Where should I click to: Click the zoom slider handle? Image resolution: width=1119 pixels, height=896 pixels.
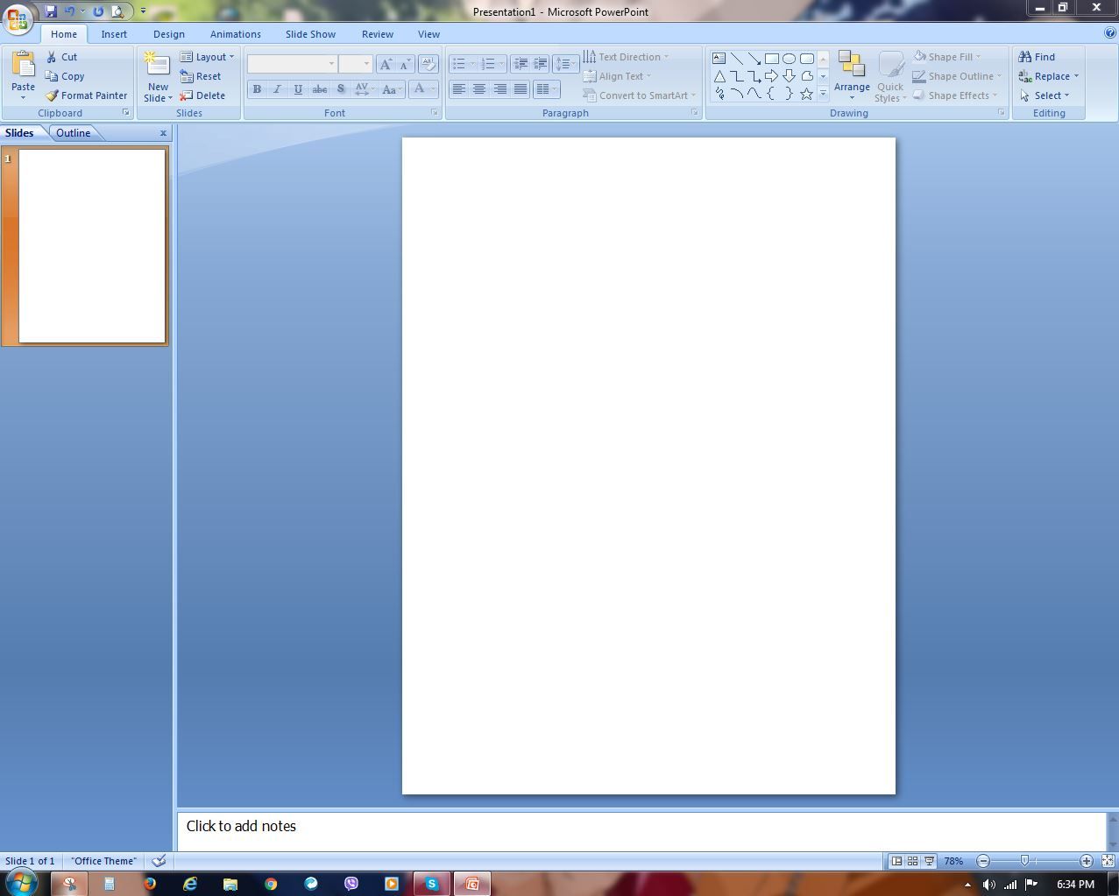pyautogui.click(x=1024, y=861)
